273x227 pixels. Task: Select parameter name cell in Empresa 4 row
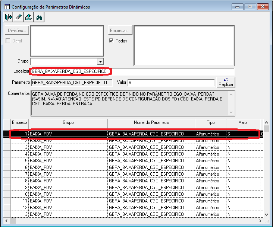pyautogui.click(x=151, y=154)
